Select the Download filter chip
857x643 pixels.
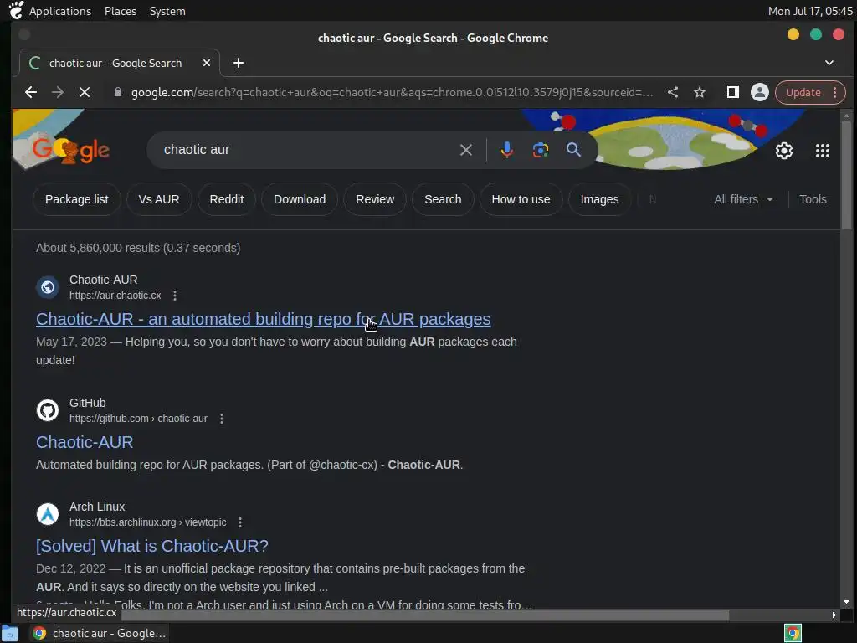(x=300, y=199)
